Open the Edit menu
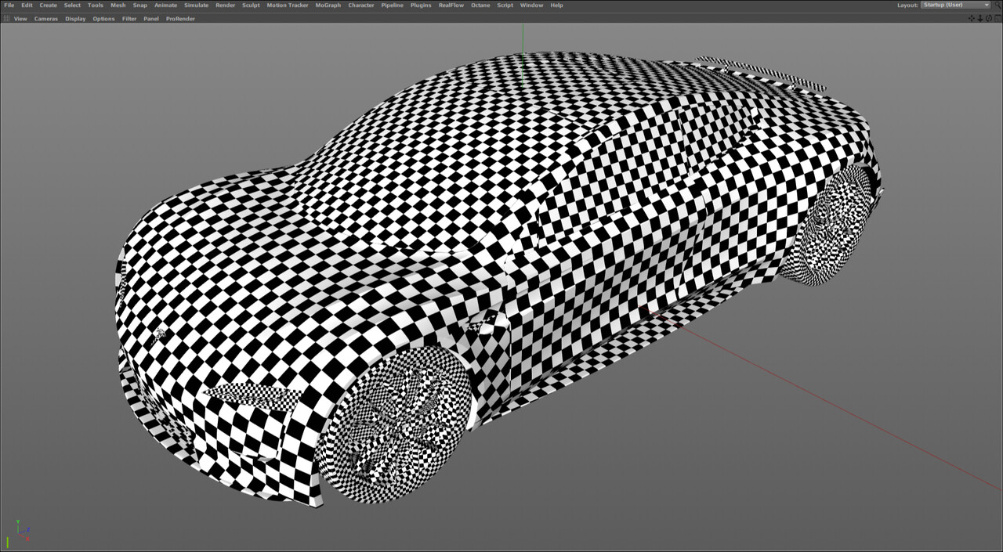This screenshot has width=1003, height=552. [27, 5]
